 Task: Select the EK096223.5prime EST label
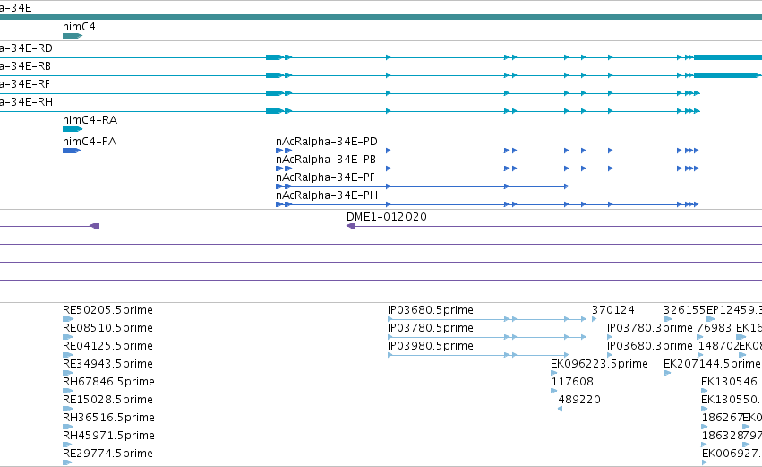[x=599, y=364]
